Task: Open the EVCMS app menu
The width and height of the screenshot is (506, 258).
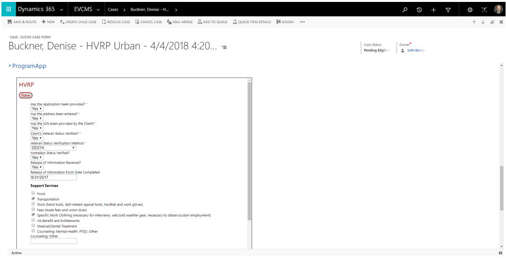Action: tap(87, 9)
